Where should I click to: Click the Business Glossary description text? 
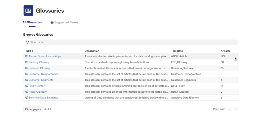coord(126,68)
